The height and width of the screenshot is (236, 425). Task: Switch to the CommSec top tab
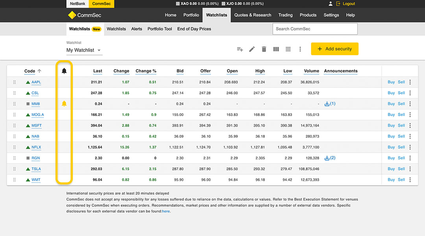pos(102,4)
